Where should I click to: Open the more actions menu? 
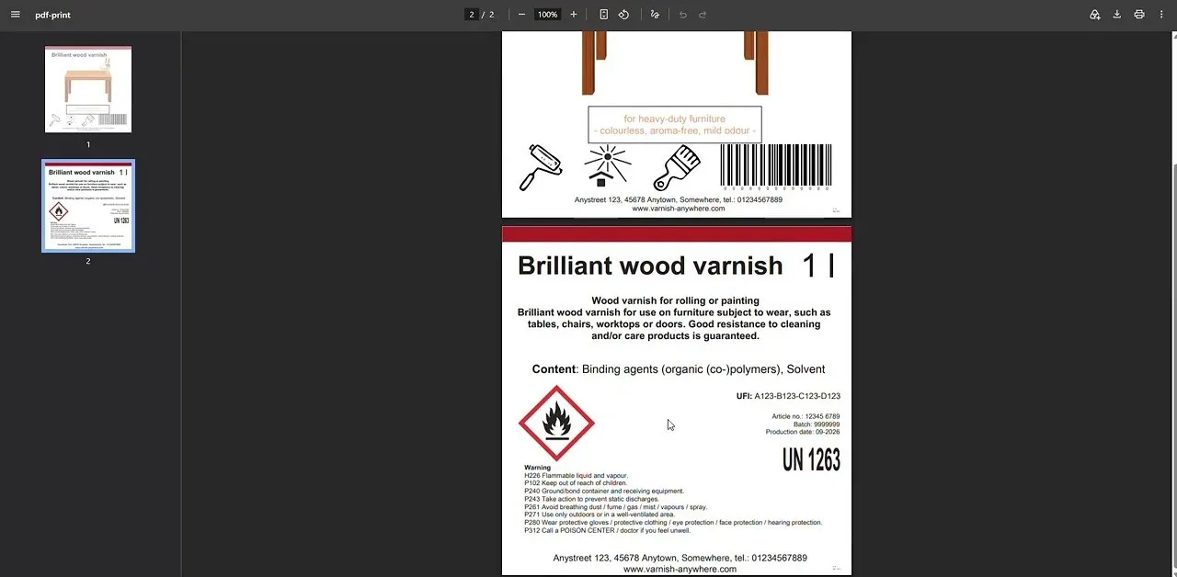pyautogui.click(x=1161, y=15)
